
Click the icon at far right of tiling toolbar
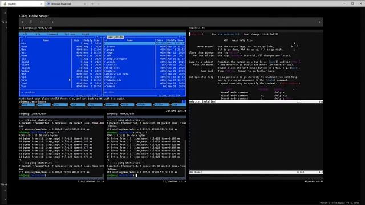319,22
